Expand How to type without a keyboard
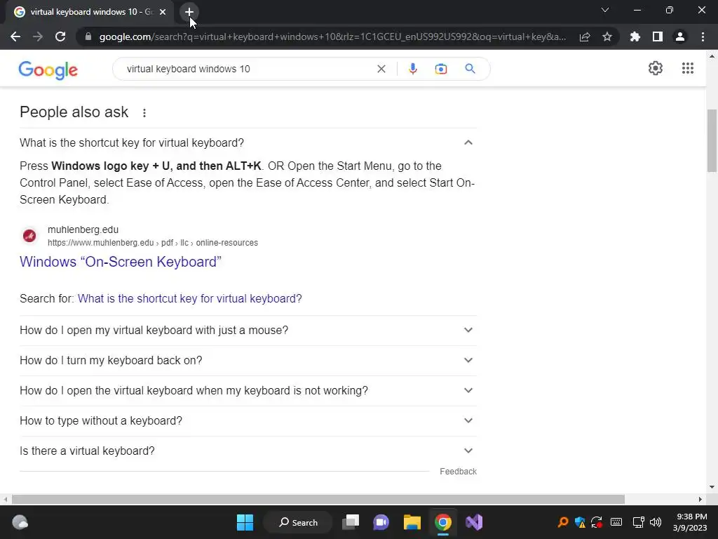Viewport: 718px width, 539px height. click(248, 421)
